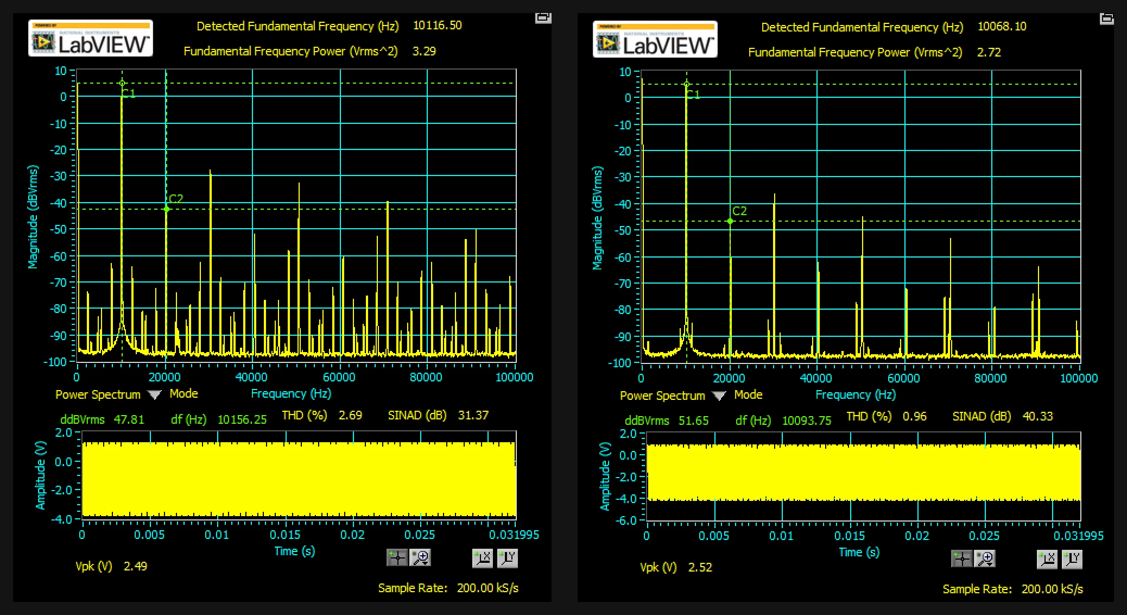Select the zoom magnifier tool in right panel
1127x615 pixels.
click(x=985, y=559)
